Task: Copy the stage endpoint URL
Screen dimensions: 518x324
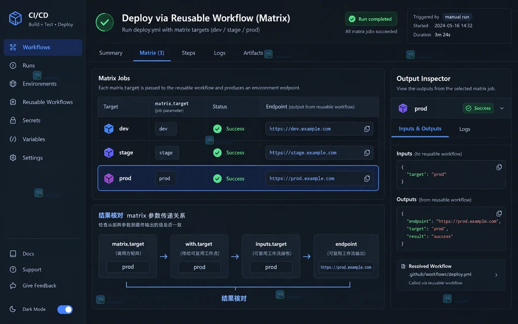Action: [x=367, y=153]
